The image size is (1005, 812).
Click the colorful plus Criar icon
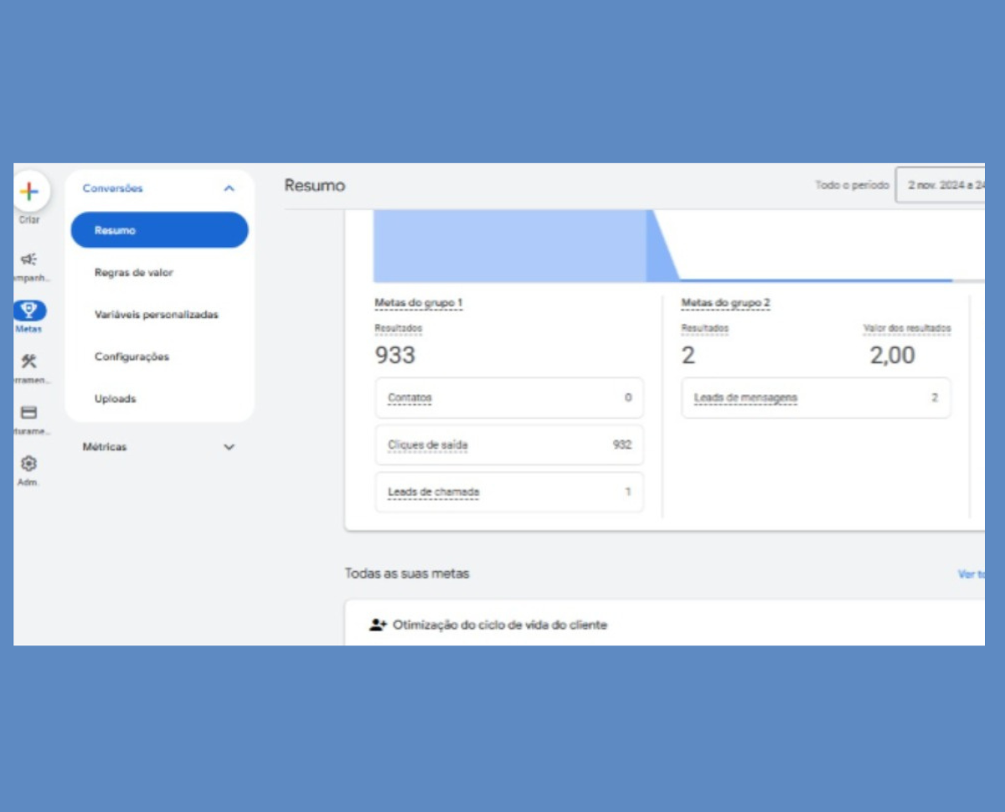tap(29, 192)
